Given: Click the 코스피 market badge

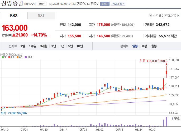Looking at the screenshot, I should tap(42, 4).
